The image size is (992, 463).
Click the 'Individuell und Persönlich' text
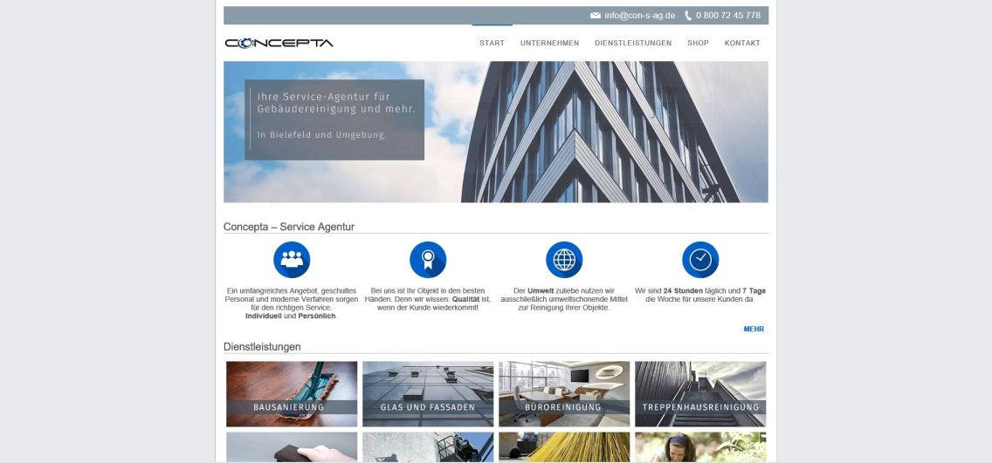291,316
